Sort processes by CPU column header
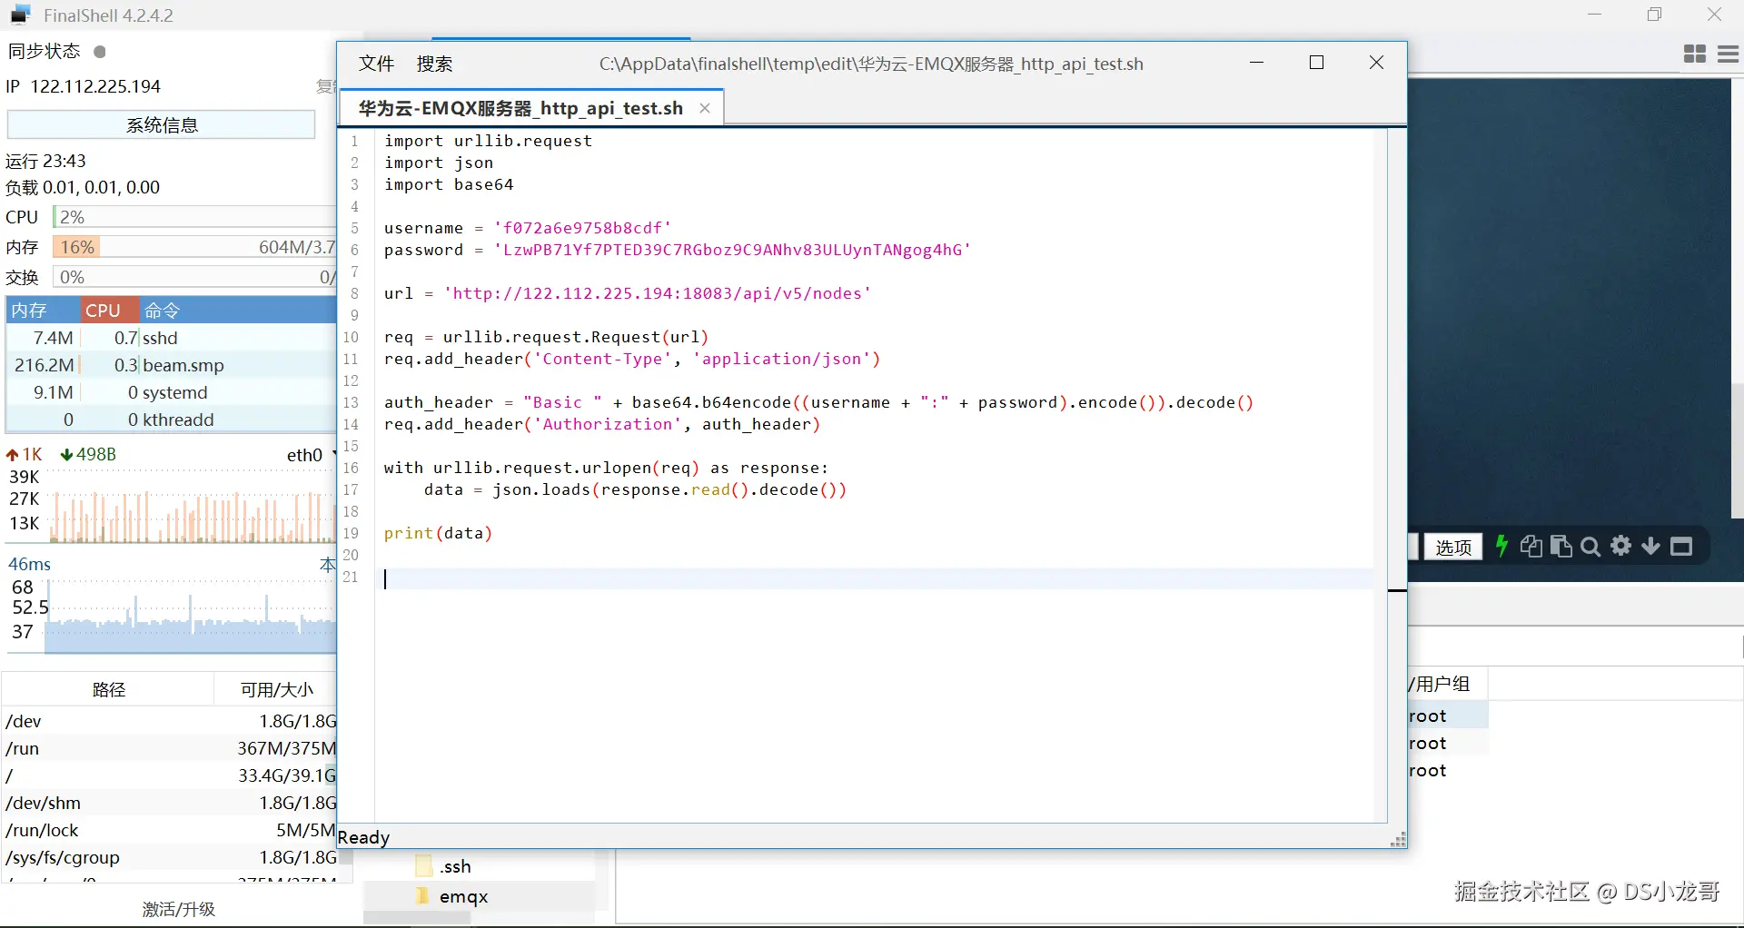The width and height of the screenshot is (1744, 928). tap(109, 311)
